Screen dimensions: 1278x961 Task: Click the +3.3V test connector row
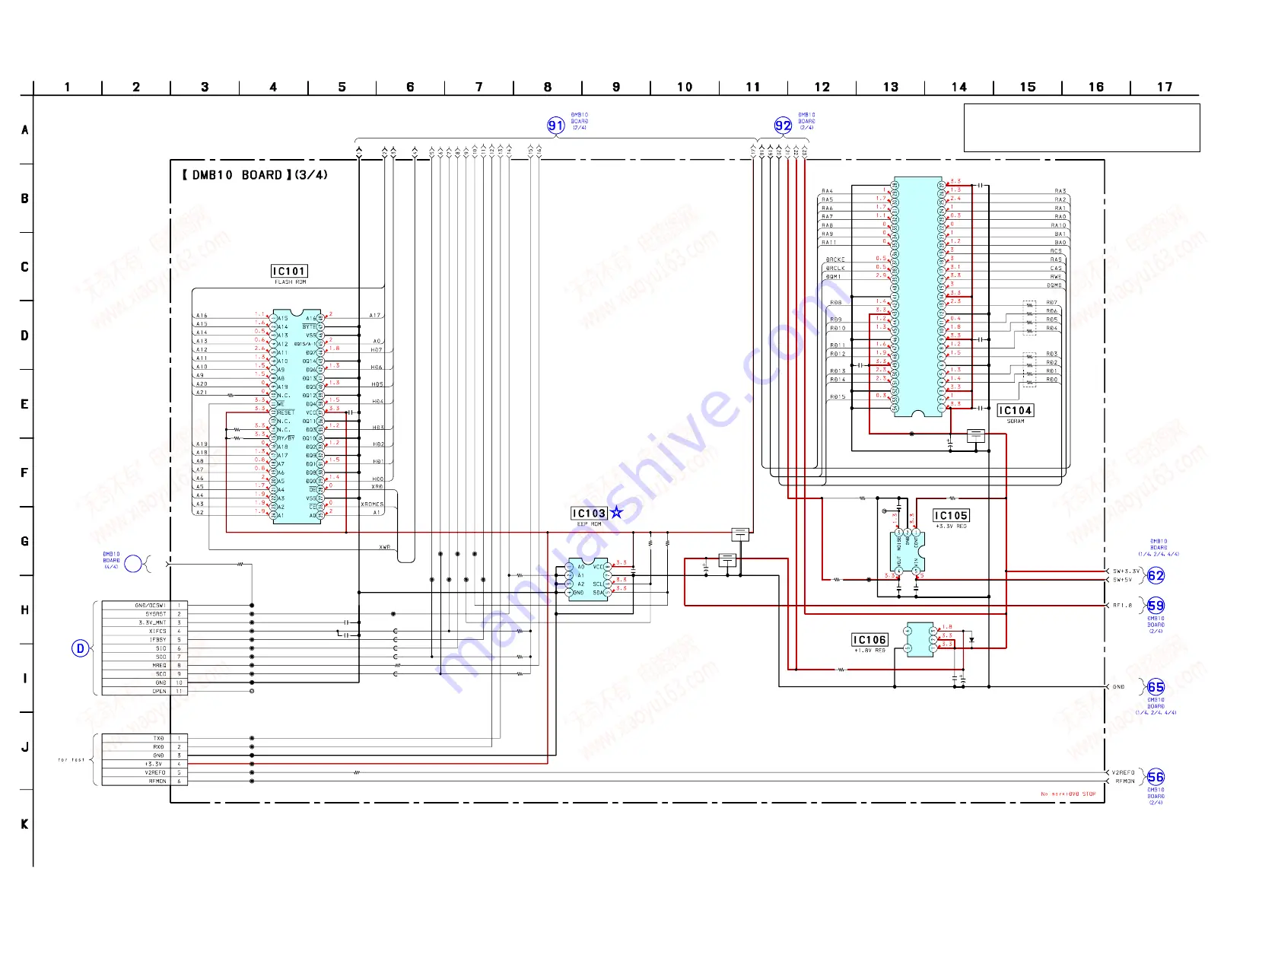tap(145, 764)
